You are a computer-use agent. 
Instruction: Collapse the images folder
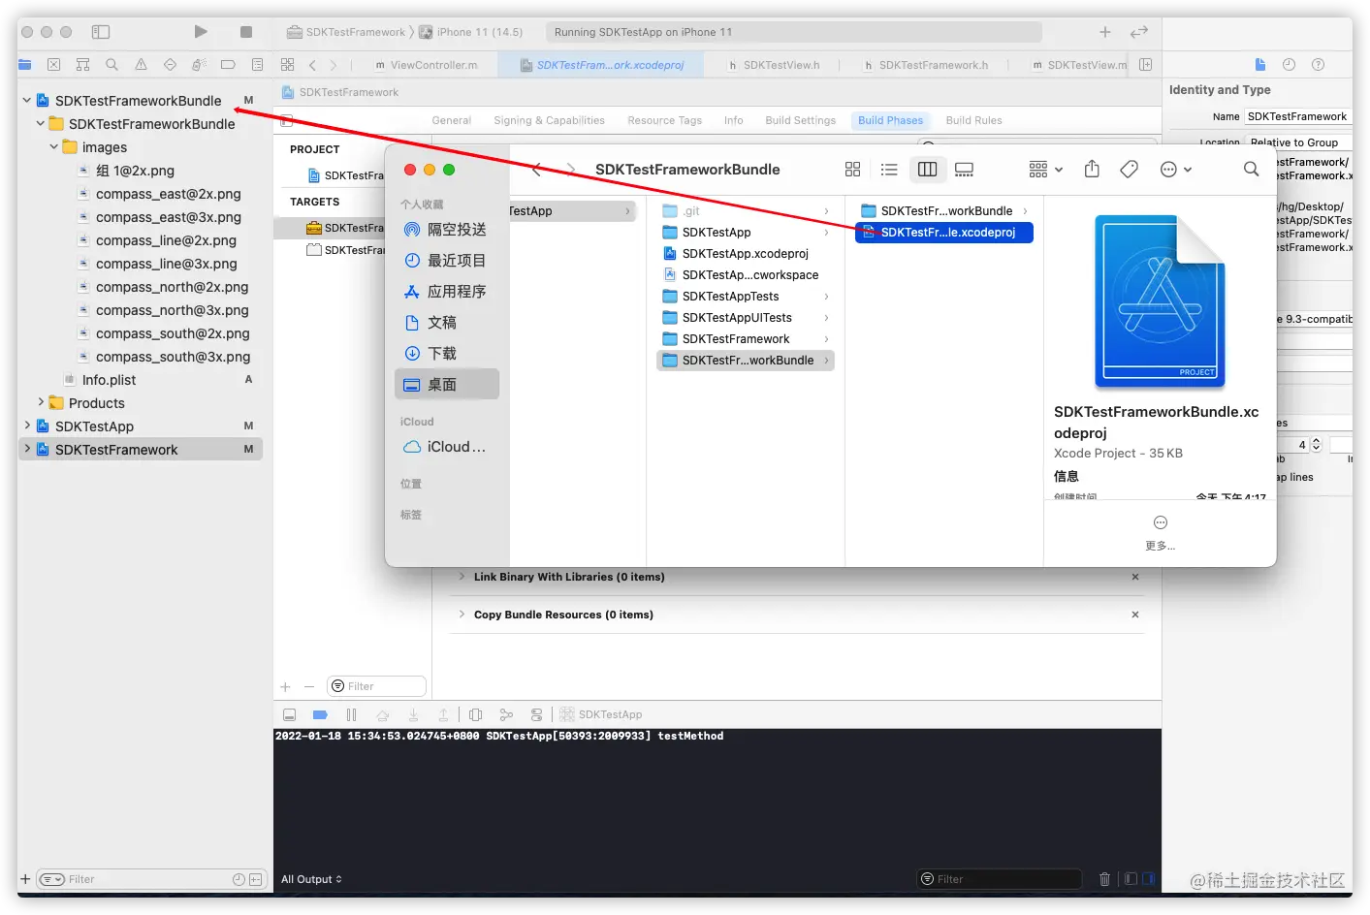[x=53, y=146]
